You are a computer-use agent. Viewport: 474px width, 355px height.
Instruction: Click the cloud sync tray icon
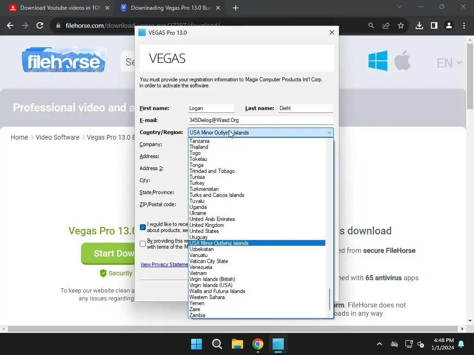394,344
